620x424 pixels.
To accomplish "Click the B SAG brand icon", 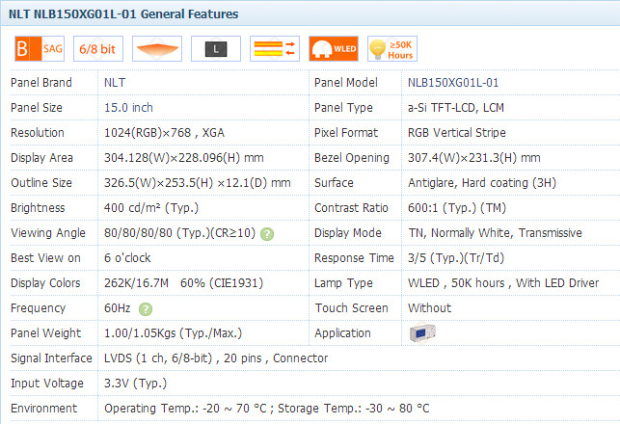I will coord(40,48).
